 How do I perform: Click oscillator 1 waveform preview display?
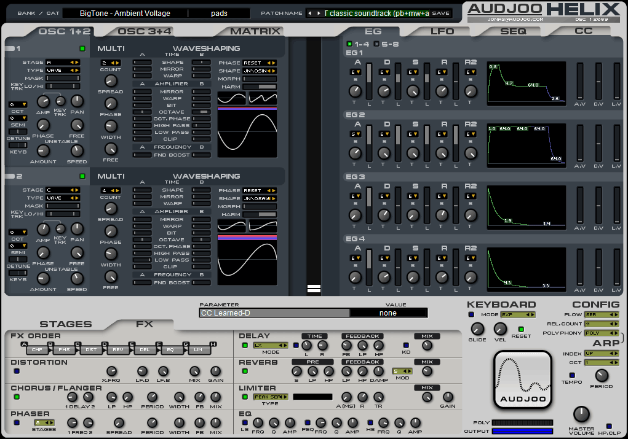pyautogui.click(x=247, y=132)
